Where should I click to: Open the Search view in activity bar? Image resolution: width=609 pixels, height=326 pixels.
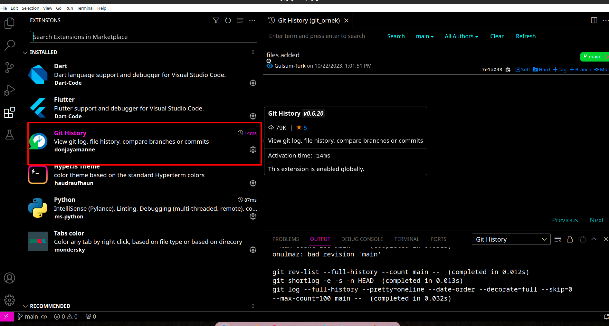(x=9, y=45)
